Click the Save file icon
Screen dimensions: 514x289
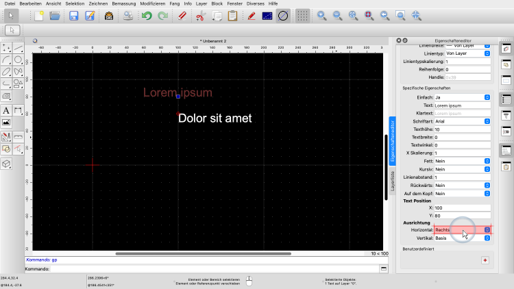(73, 15)
